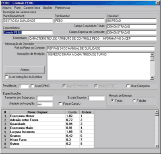The width and height of the screenshot is (161, 154).
Task: Click the Plant/Department field
Action: 28,20
